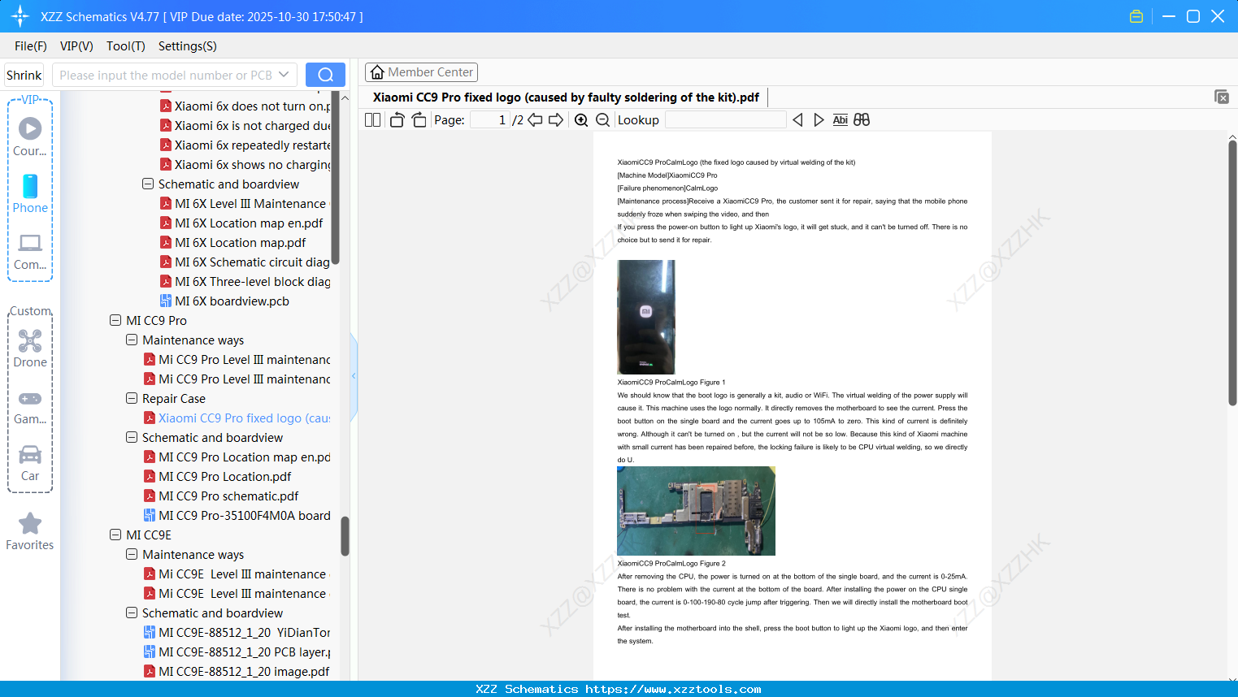Open the Drone category
1238x697 pixels.
(x=30, y=348)
